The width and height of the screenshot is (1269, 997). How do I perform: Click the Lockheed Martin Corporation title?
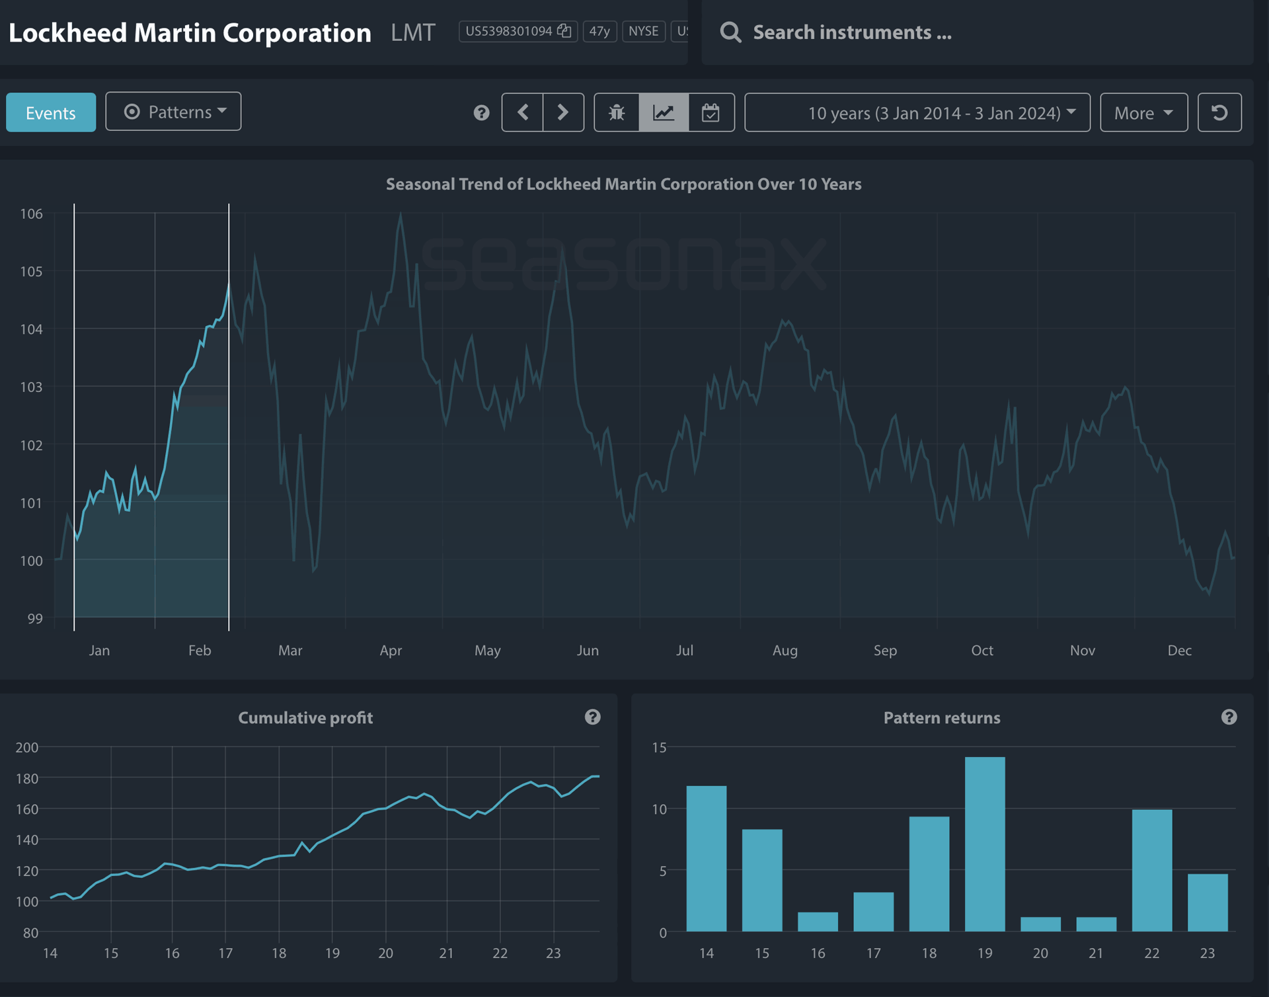coord(190,32)
